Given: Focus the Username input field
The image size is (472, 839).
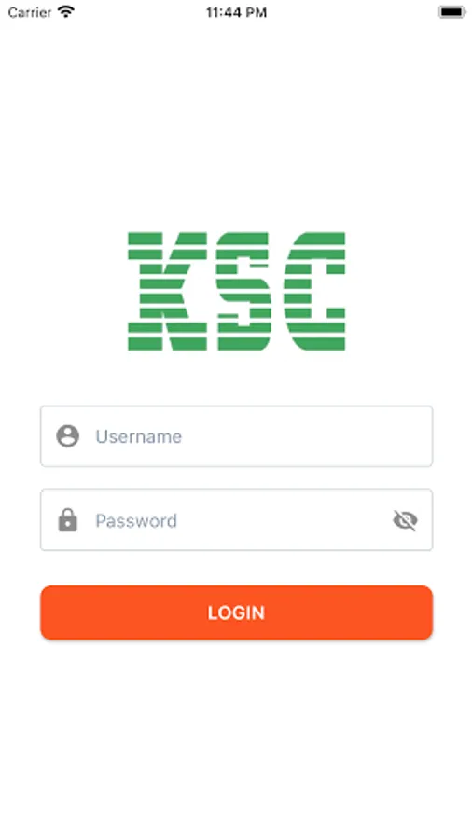Looking at the screenshot, I should (x=237, y=436).
